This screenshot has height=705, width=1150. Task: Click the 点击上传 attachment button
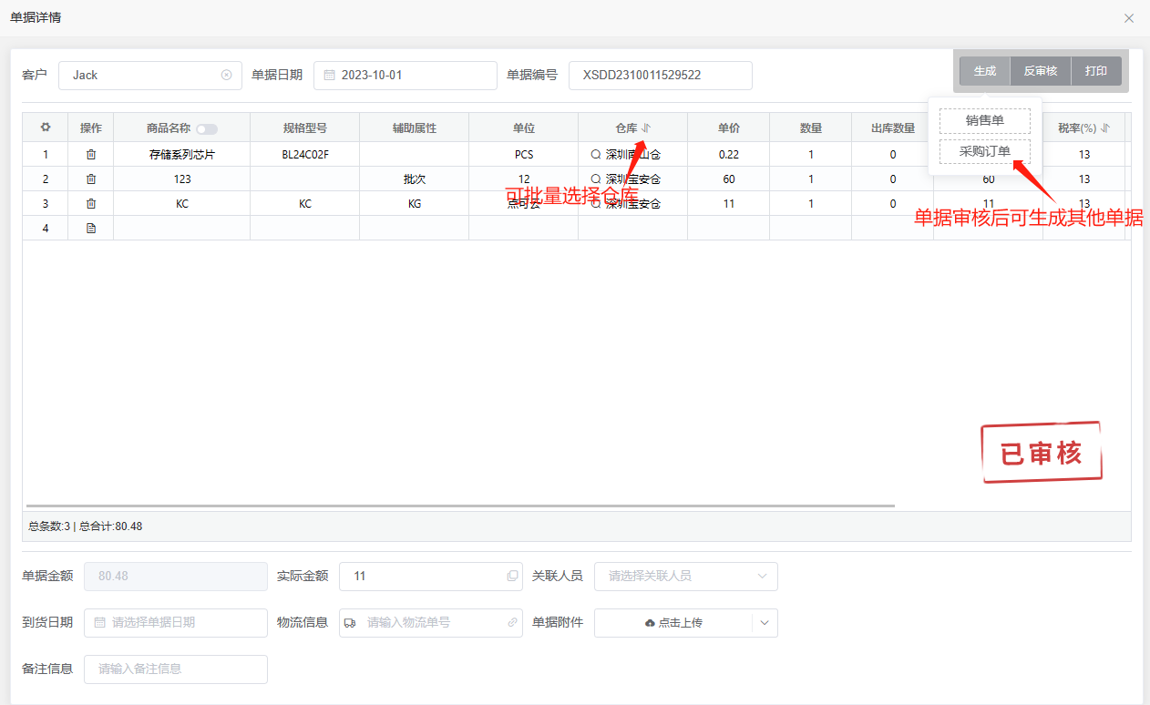[673, 623]
